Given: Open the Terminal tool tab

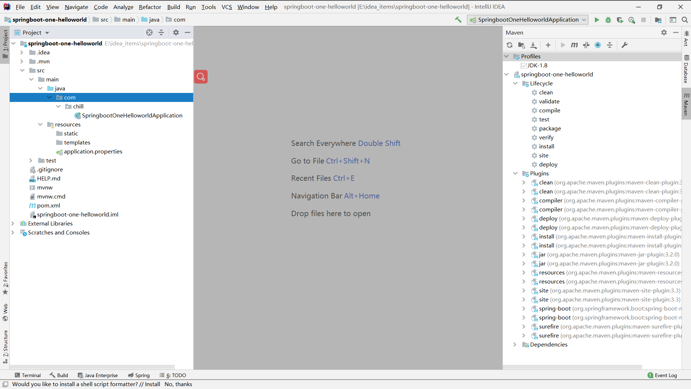Looking at the screenshot, I should (28, 375).
